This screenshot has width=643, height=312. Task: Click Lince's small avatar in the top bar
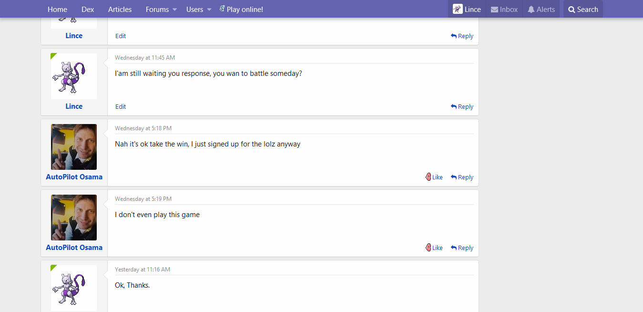pos(458,9)
